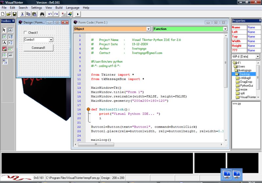Select the PythonGui folder

click(x=244, y=86)
